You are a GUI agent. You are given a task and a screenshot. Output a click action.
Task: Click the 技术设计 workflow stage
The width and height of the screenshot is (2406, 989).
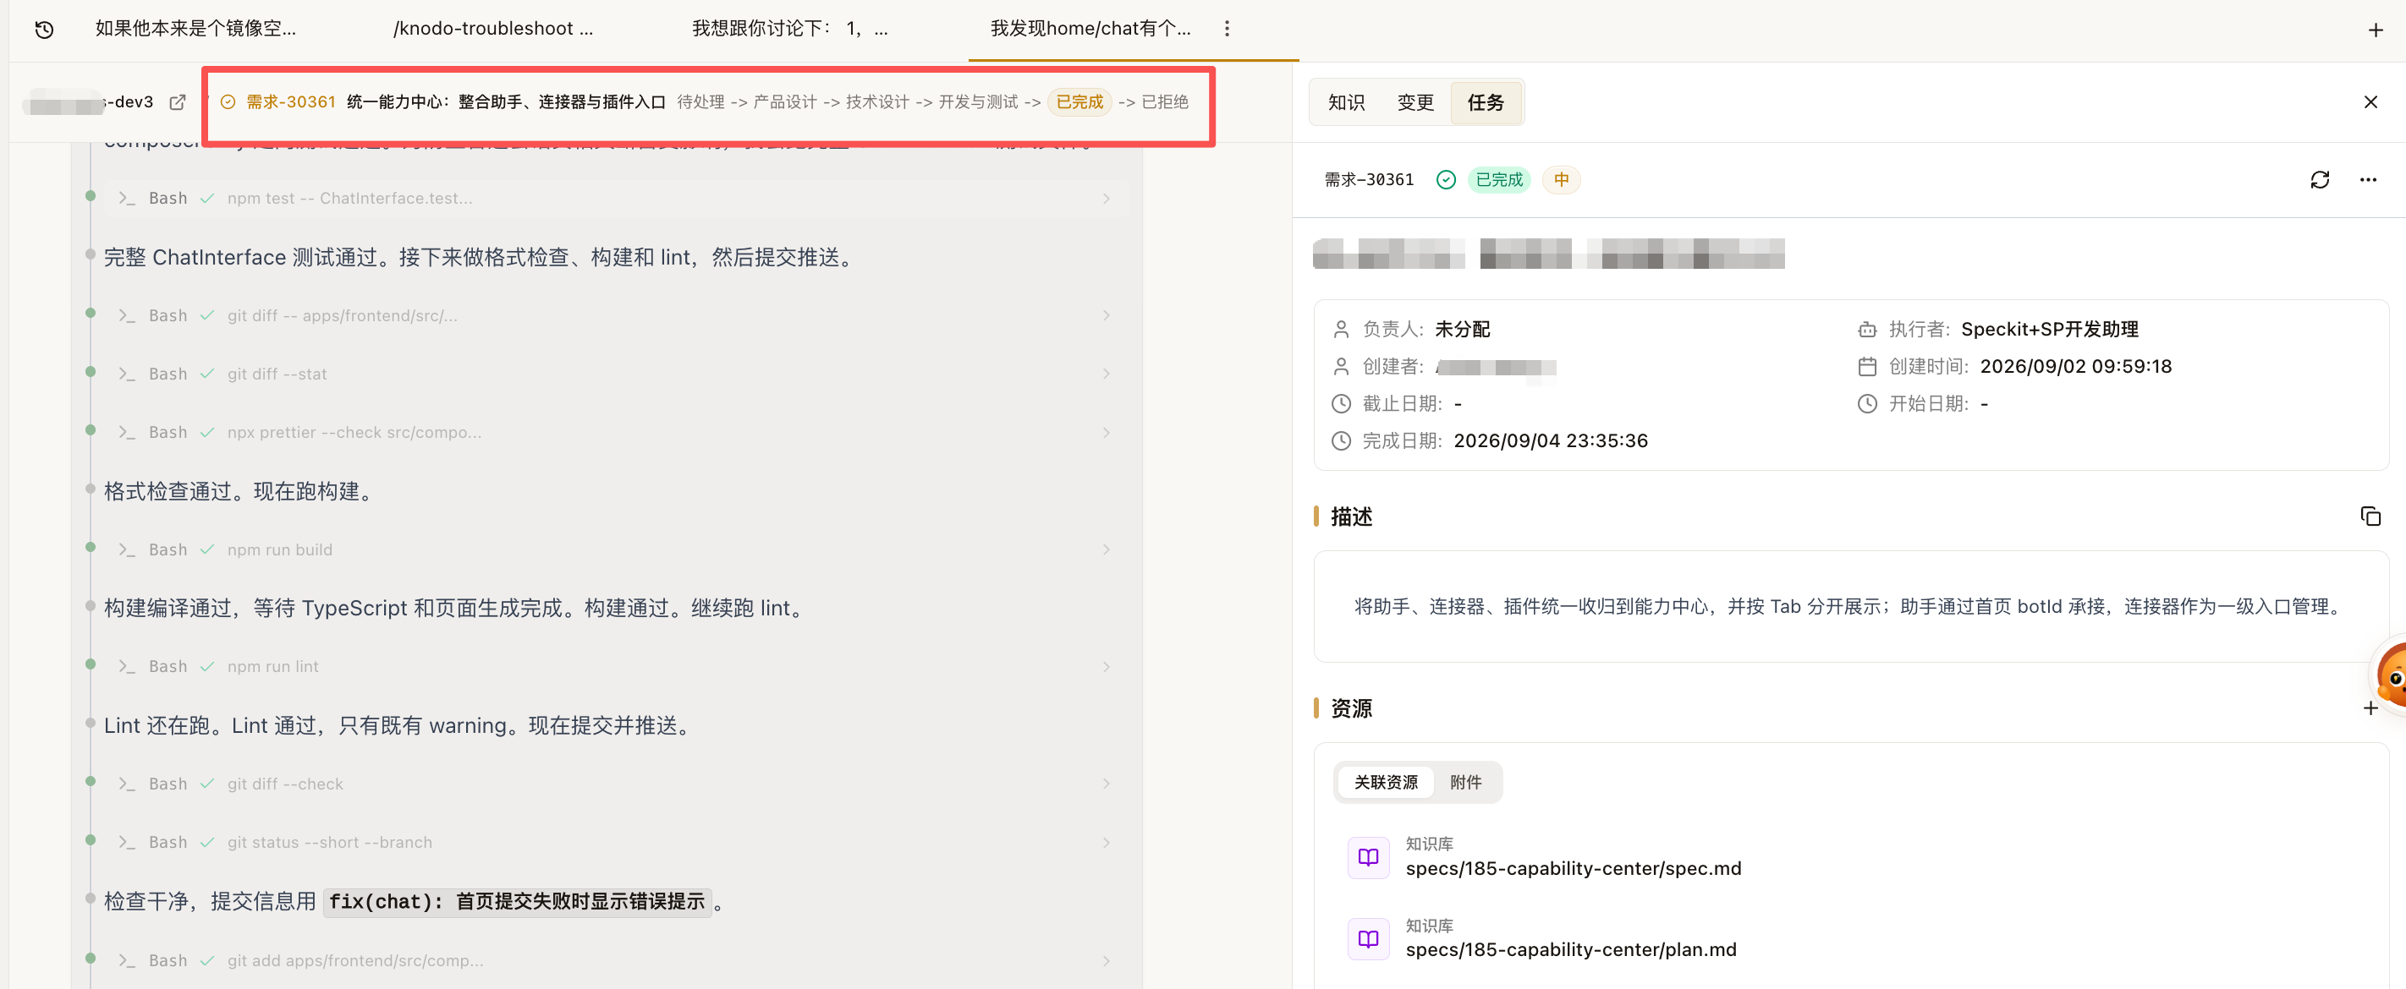[x=877, y=101]
